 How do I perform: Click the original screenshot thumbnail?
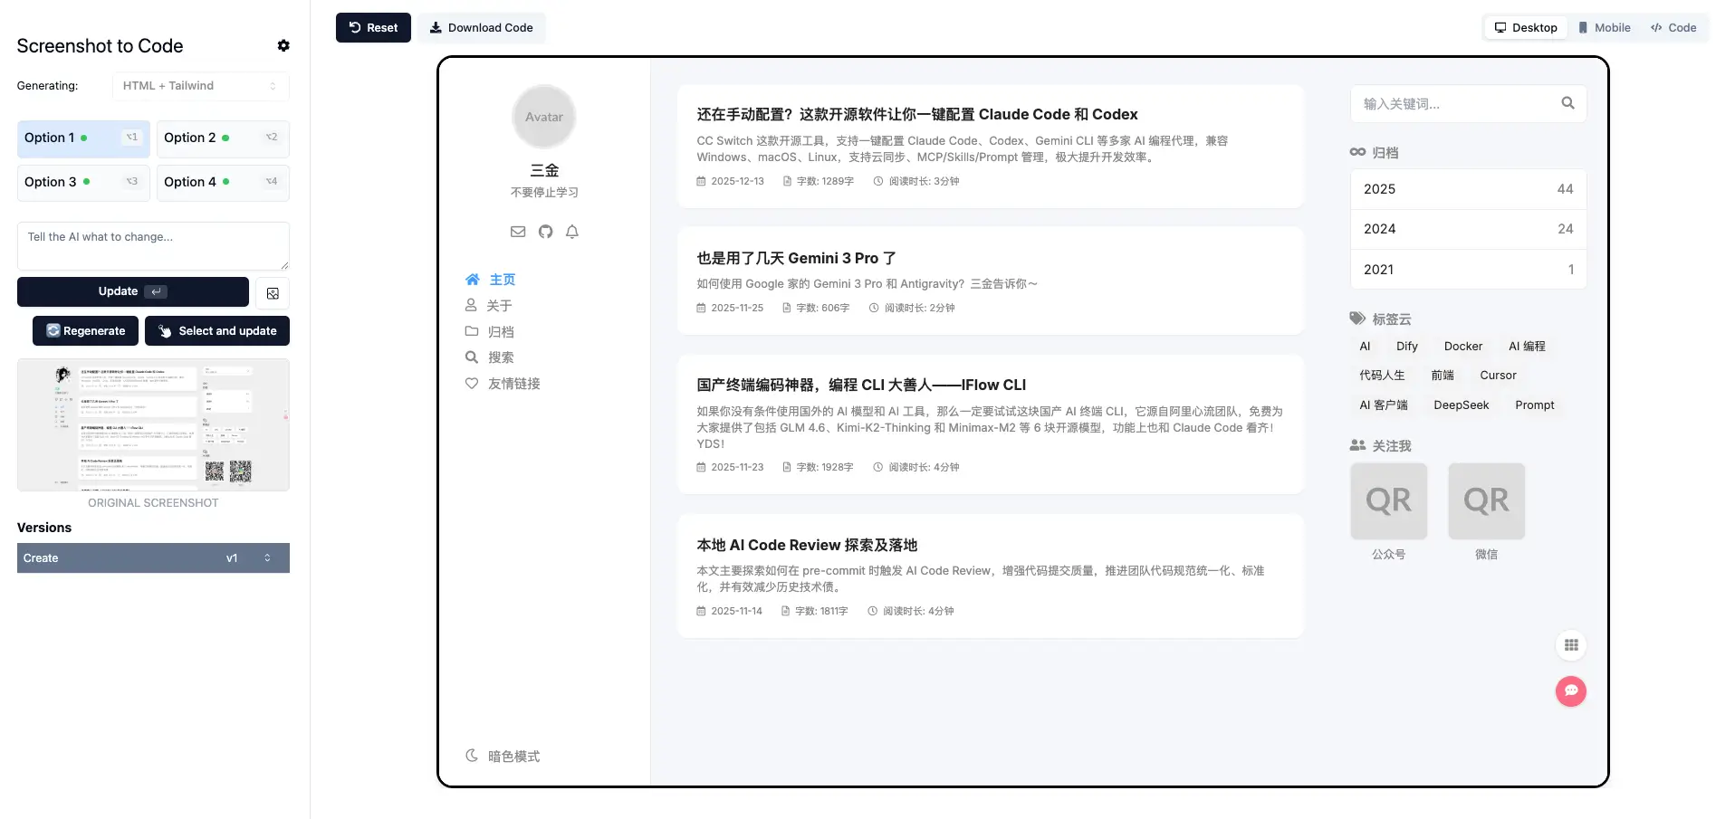(x=153, y=424)
